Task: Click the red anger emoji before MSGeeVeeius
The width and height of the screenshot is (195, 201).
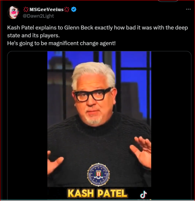Action: (26, 9)
